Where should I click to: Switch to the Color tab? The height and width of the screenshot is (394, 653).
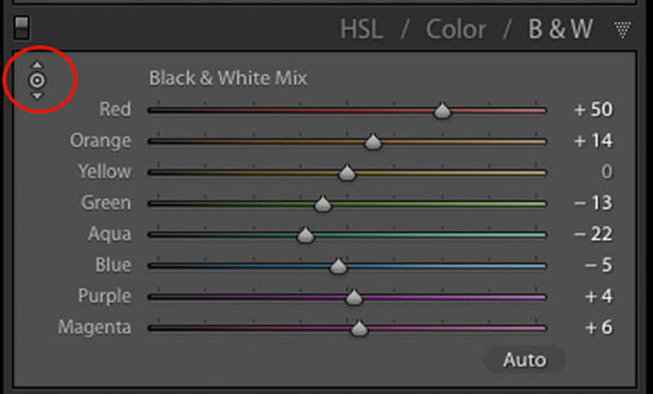455,29
